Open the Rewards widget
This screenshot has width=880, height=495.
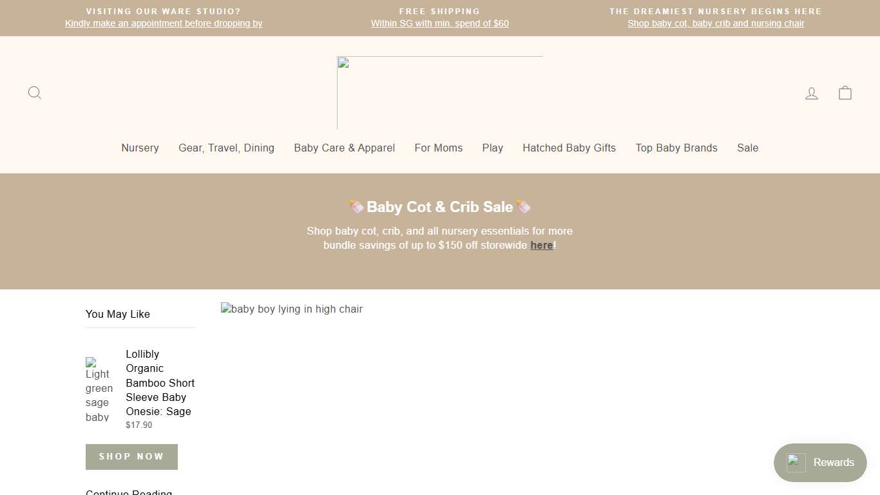[819, 462]
